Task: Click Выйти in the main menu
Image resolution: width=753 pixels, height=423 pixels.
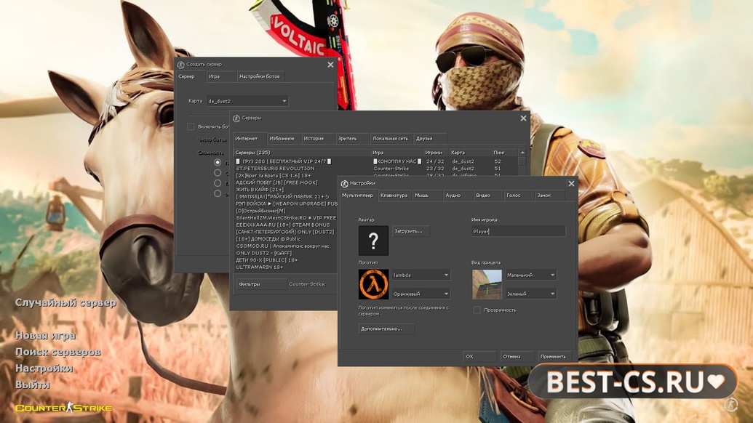Action: tap(33, 384)
